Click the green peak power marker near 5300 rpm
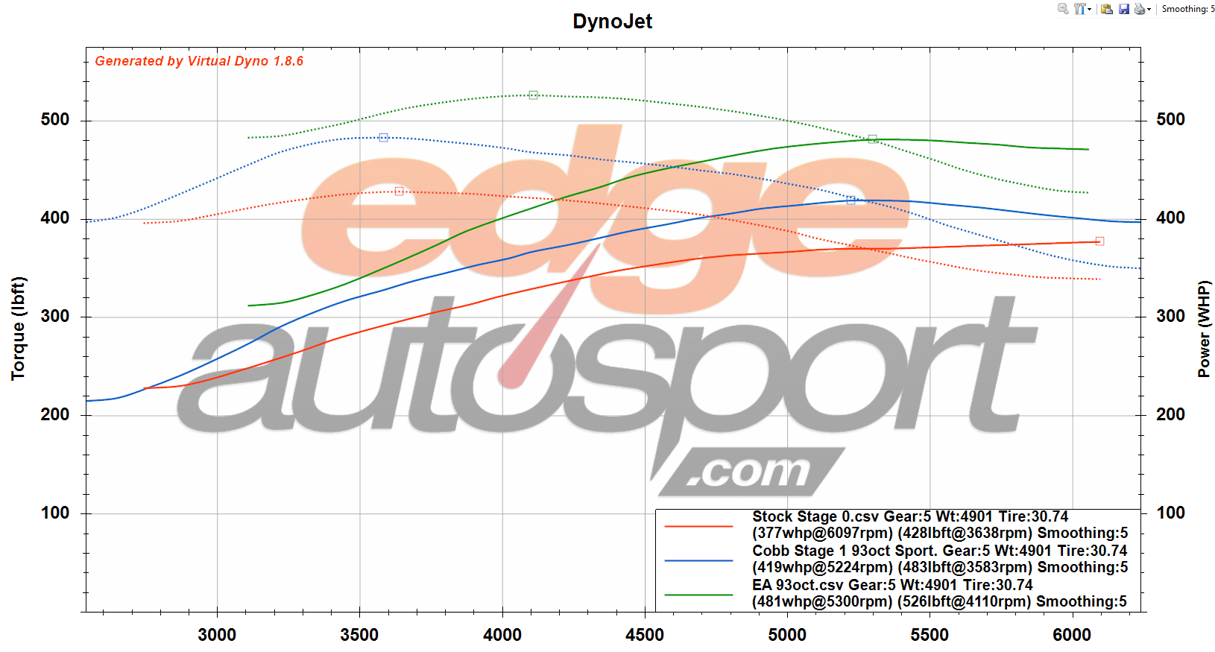Viewport: 1215px width, 652px height. tap(872, 139)
